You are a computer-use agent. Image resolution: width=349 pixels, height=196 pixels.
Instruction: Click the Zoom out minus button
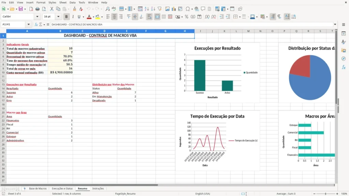(x=314, y=194)
